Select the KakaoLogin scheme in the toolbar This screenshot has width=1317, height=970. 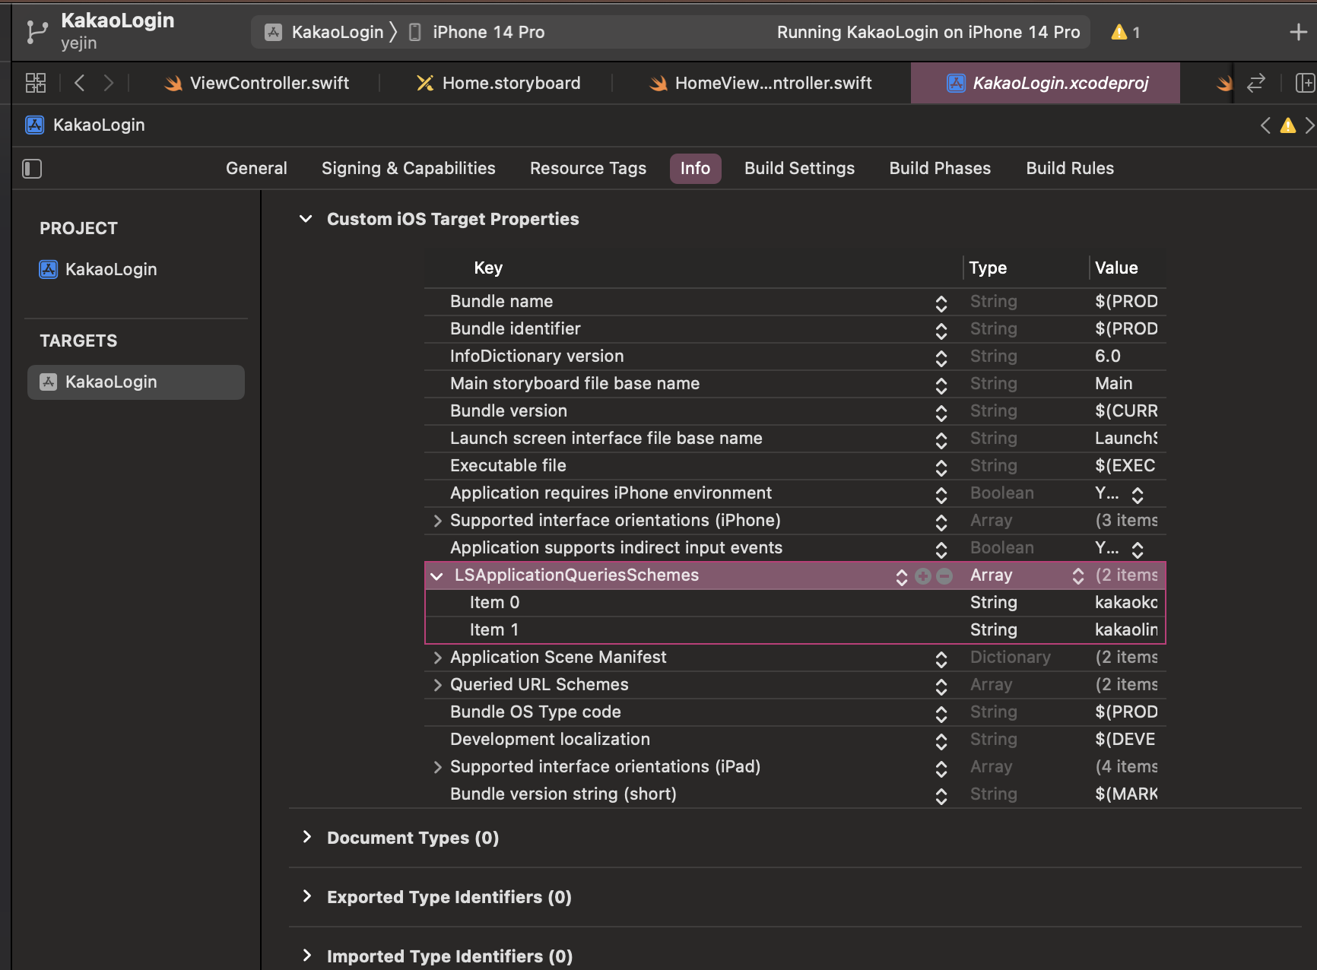tap(325, 32)
